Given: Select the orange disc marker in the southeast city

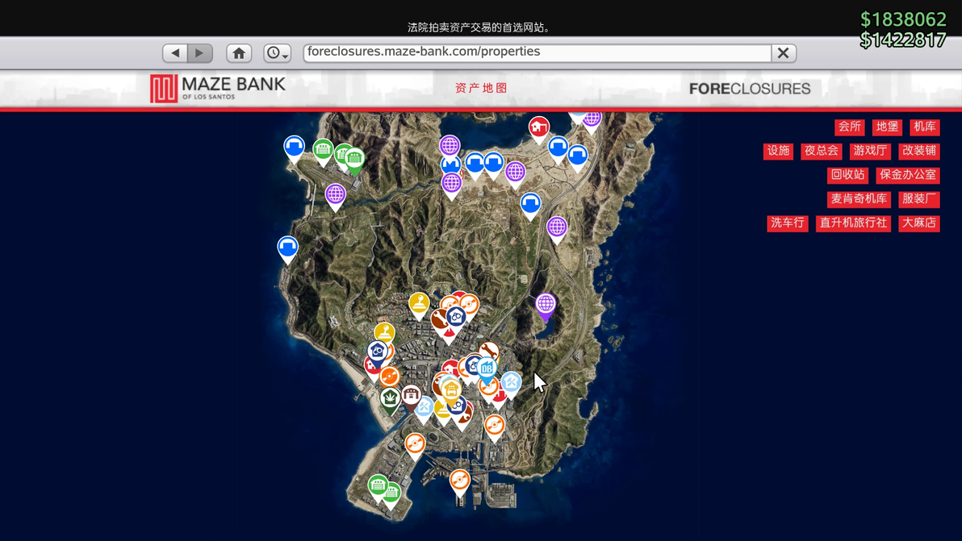Looking at the screenshot, I should pyautogui.click(x=495, y=425).
